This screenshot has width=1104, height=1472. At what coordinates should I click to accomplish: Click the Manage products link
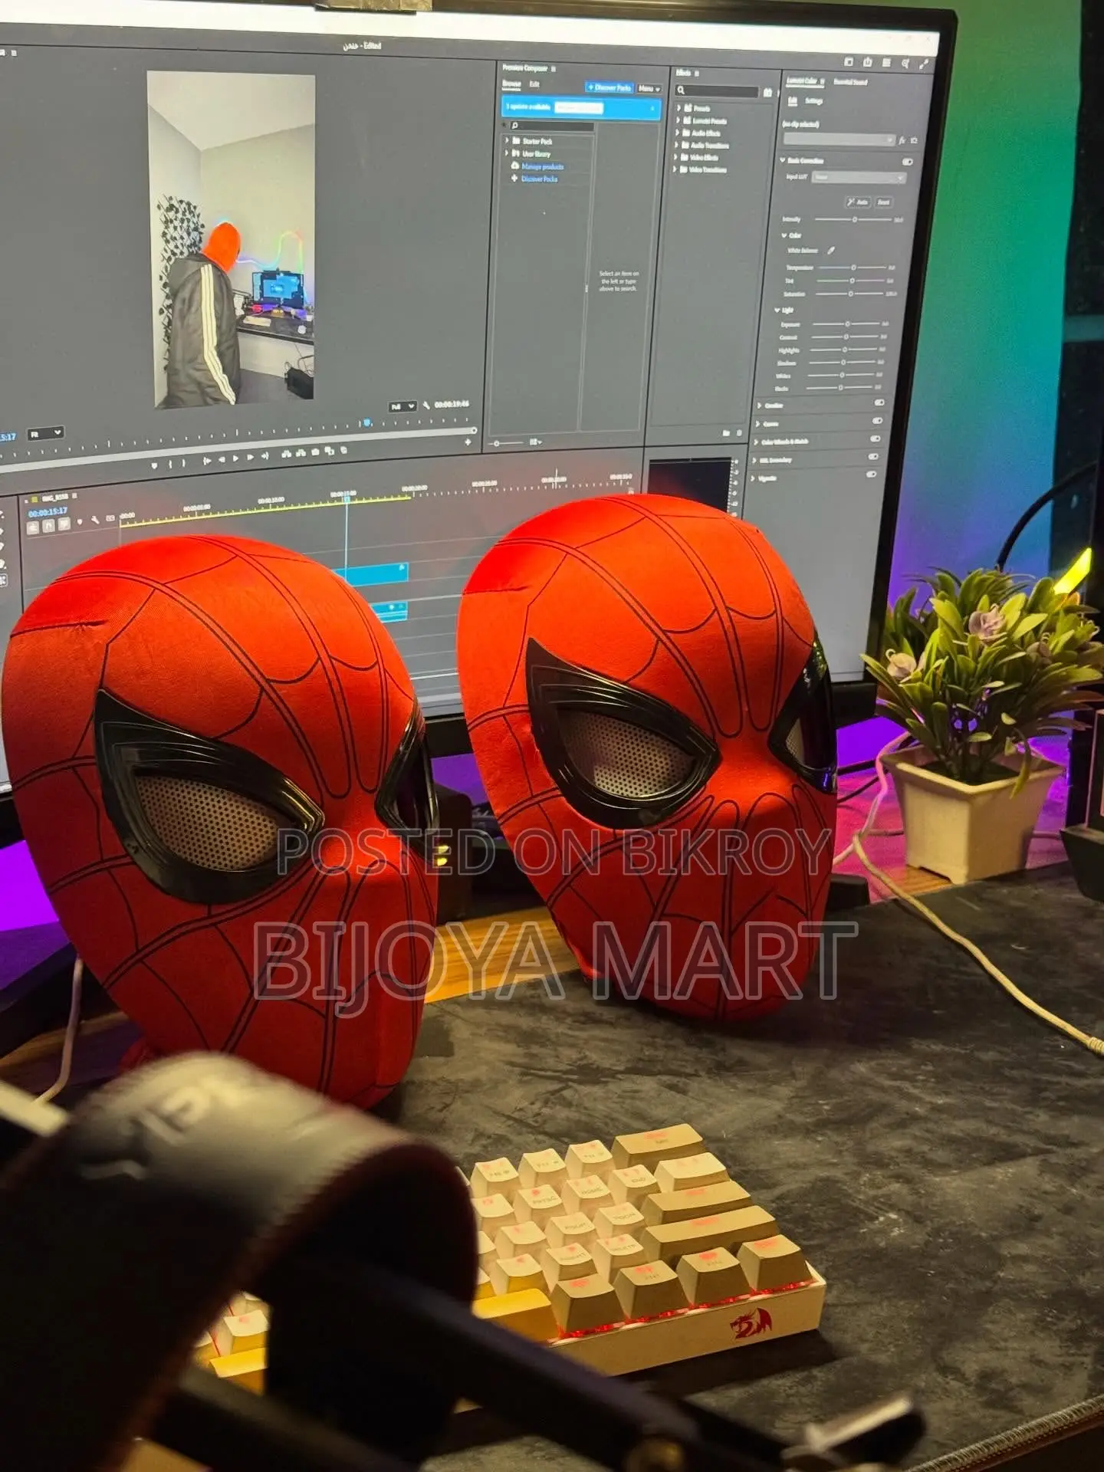pyautogui.click(x=543, y=166)
